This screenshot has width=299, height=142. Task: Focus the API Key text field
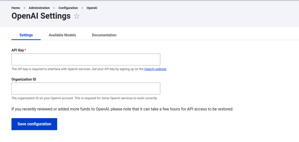[86, 59]
